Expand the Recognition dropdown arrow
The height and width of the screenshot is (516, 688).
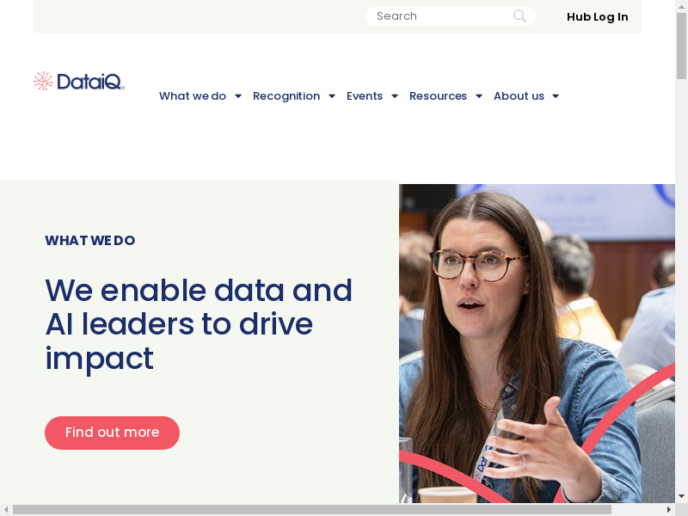point(332,96)
